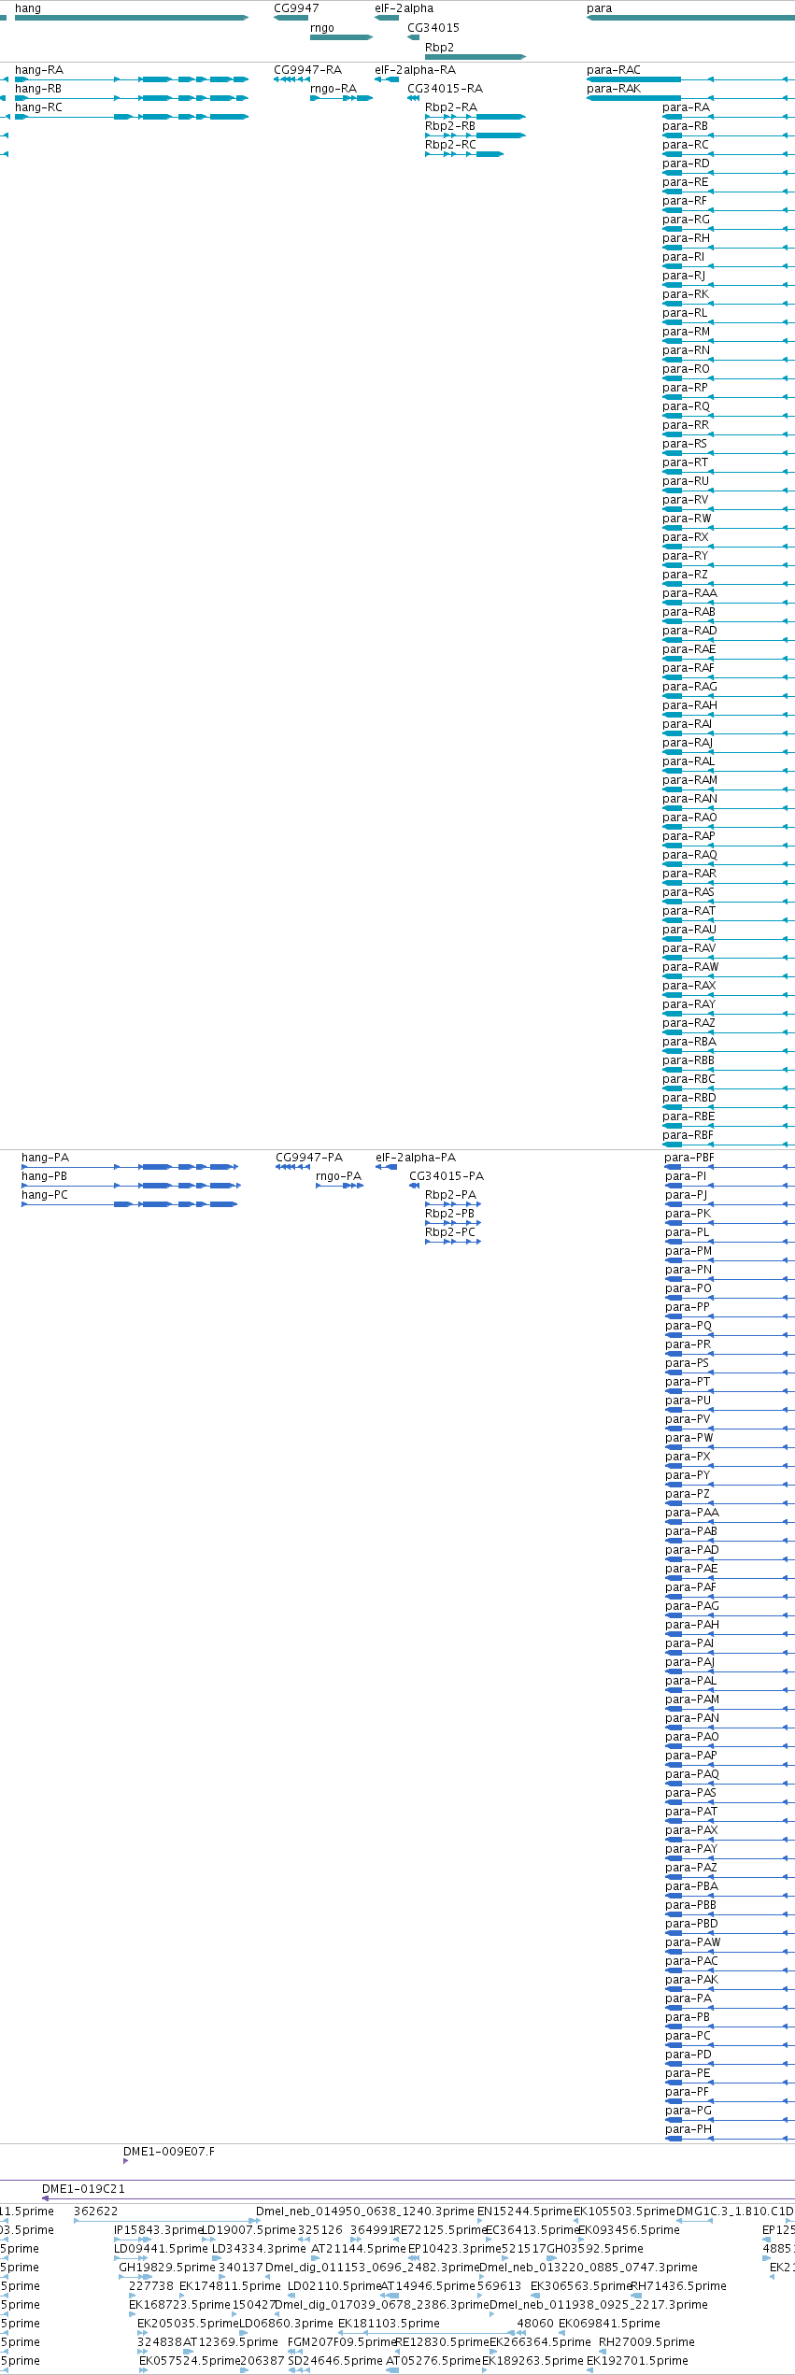The width and height of the screenshot is (795, 2375).
Task: Click the 362622 EST label
Action: pyautogui.click(x=96, y=2211)
